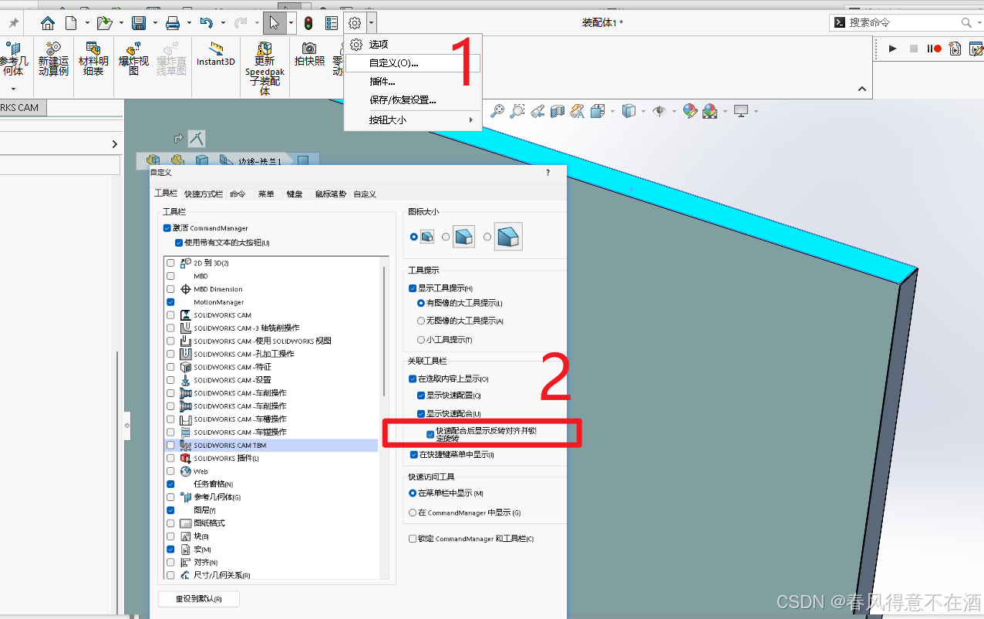Click the zoom-to-area magnifier icon

point(517,112)
